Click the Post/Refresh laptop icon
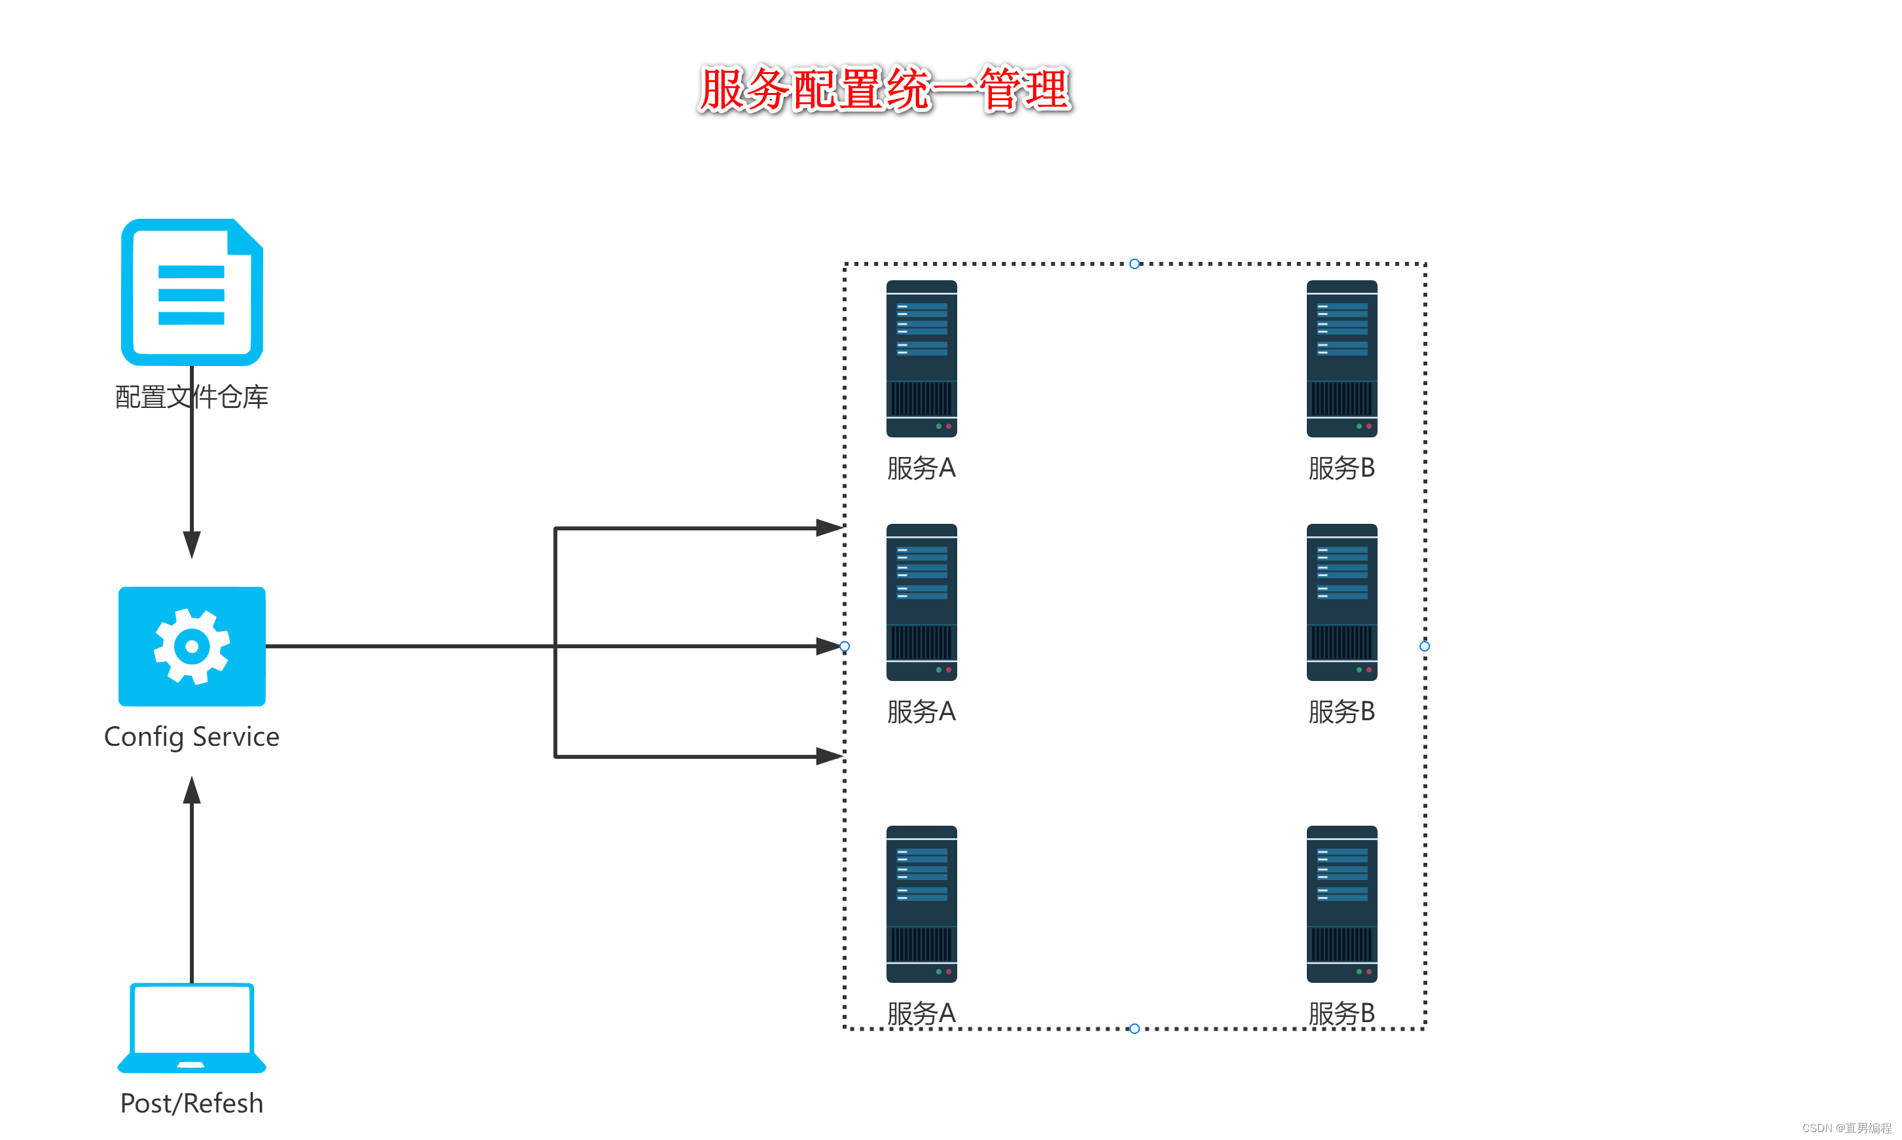Screen dimensions: 1902x1140 (190, 1031)
